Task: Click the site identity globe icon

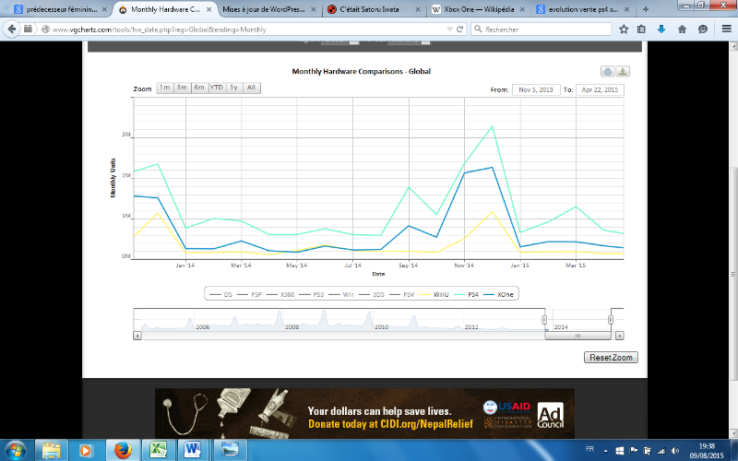Action: (x=45, y=30)
